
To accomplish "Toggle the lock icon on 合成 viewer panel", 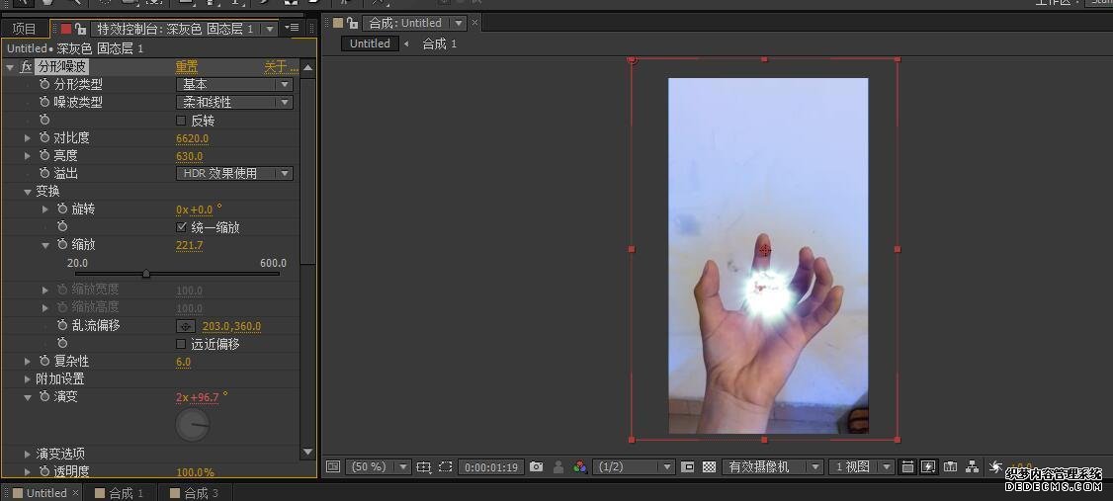I will 351,24.
